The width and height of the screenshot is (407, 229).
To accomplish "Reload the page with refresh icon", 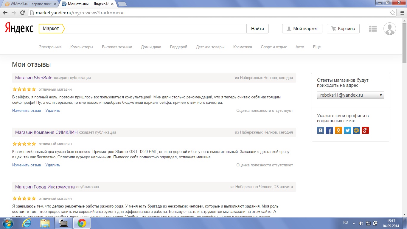I will tap(22, 13).
